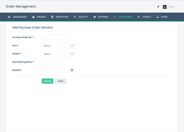
Task: Click the Shipping truck icon
Action: coord(94,17)
